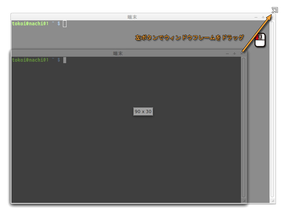This screenshot has width=286, height=214.
Task: Maximize the back terminal window
Action: pos(263,17)
